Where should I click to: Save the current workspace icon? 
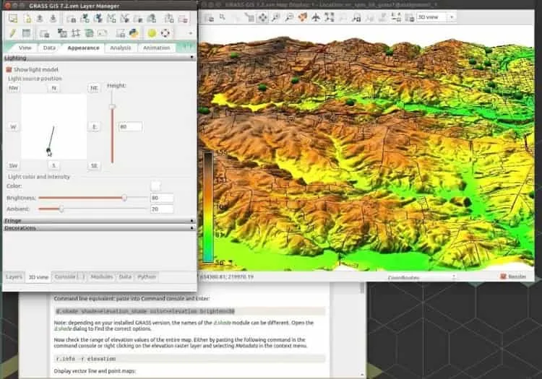pyautogui.click(x=53, y=18)
